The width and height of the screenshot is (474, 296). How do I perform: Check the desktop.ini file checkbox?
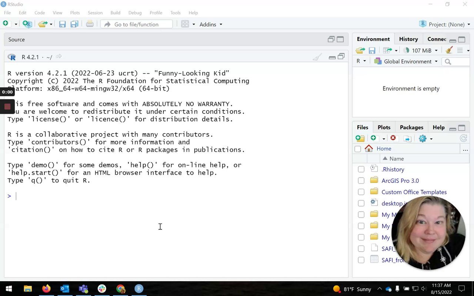click(x=361, y=203)
